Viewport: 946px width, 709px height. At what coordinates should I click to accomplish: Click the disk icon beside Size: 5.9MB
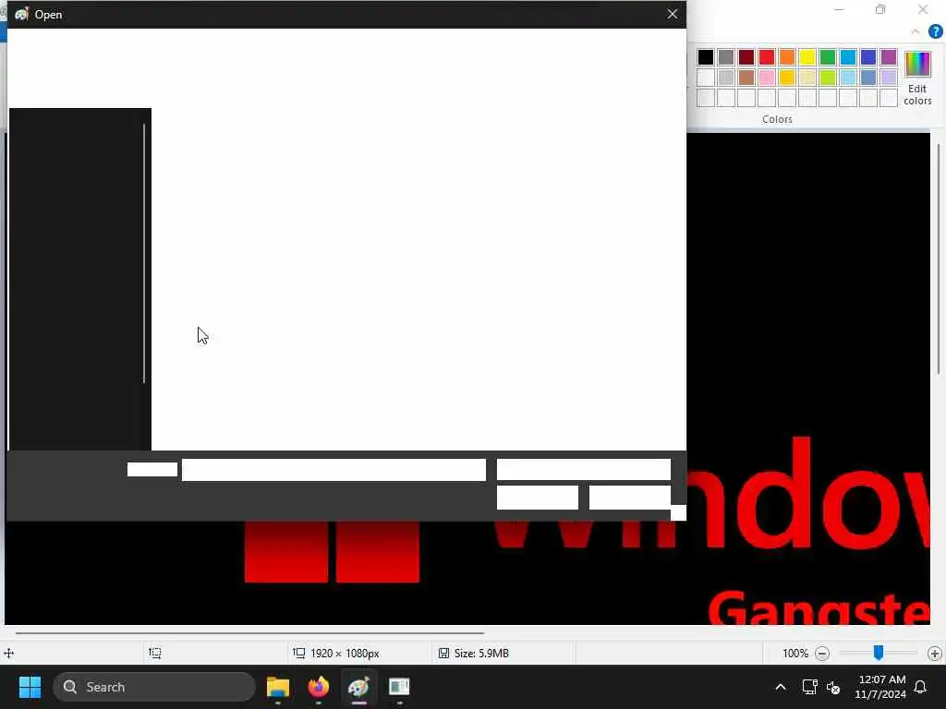point(443,653)
